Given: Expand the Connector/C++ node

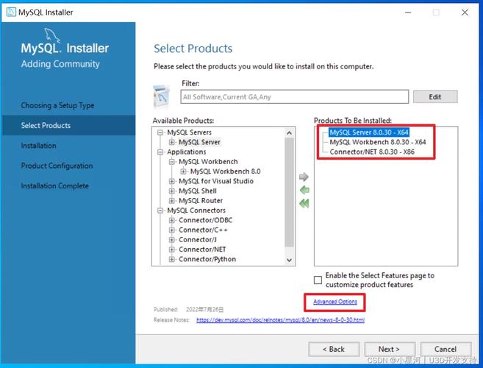Looking at the screenshot, I should (172, 230).
